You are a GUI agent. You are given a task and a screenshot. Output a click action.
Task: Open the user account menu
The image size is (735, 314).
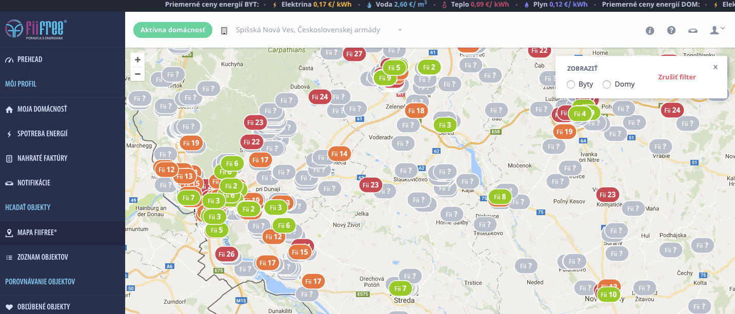pos(717,30)
